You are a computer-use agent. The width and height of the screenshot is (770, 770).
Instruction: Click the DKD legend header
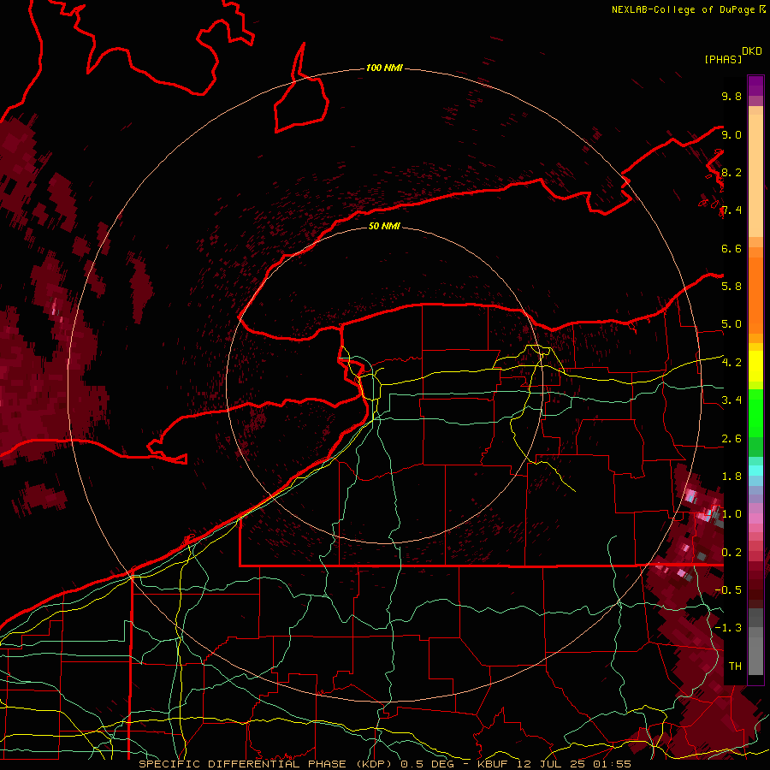pyautogui.click(x=752, y=51)
